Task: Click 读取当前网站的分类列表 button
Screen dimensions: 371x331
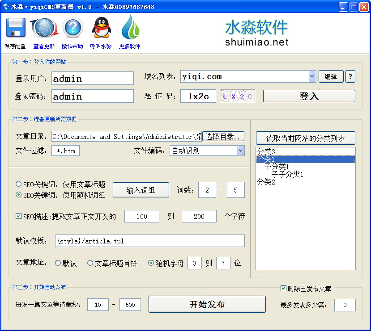Action: [306, 138]
